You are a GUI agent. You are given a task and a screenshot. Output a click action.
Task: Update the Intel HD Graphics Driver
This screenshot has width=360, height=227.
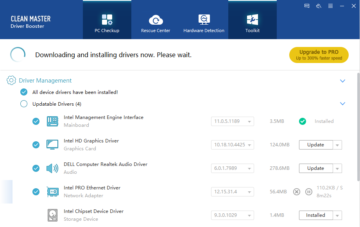click(x=316, y=145)
